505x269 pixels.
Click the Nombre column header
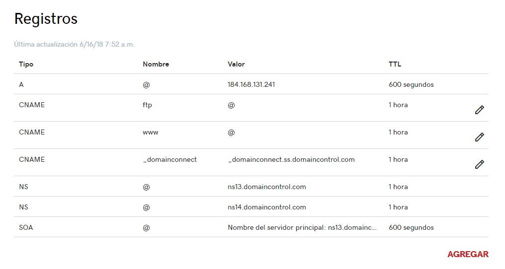(x=156, y=64)
